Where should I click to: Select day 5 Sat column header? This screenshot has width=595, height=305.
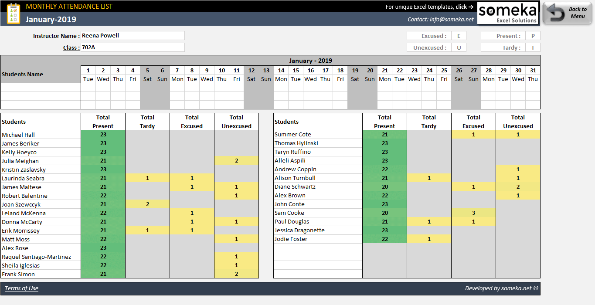point(147,75)
